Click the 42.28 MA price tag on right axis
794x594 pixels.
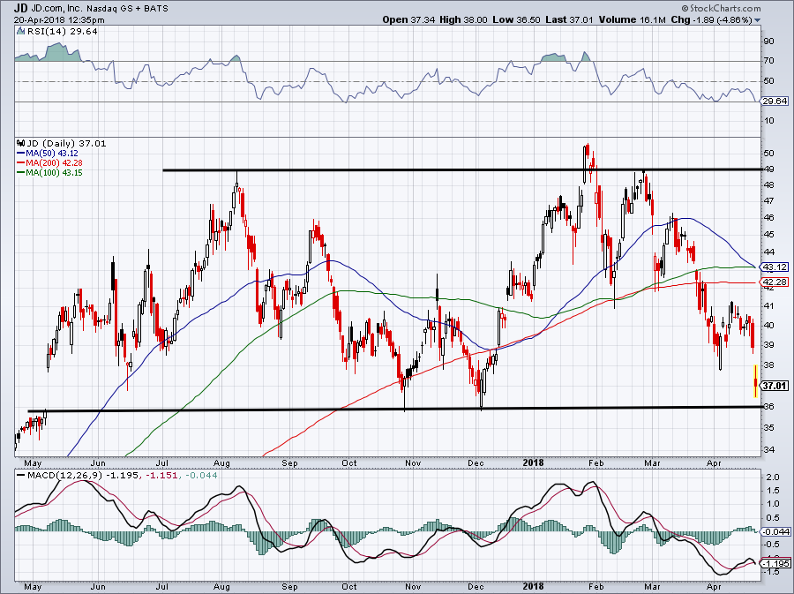pyautogui.click(x=775, y=282)
